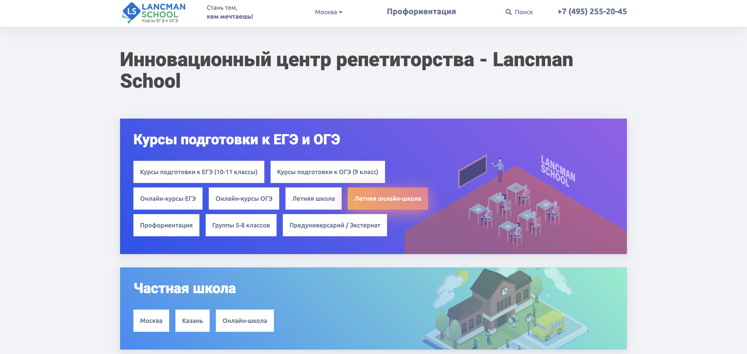Click the main page title heading

click(347, 70)
